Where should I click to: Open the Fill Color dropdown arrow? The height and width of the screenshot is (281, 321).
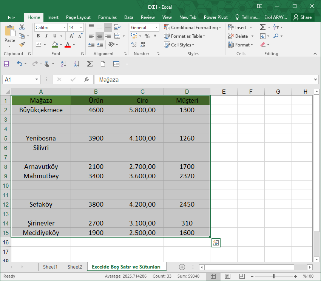click(60, 45)
